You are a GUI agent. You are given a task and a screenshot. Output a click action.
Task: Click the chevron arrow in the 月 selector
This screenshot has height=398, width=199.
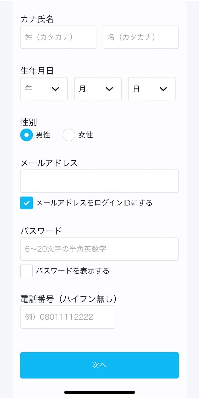tap(109, 89)
